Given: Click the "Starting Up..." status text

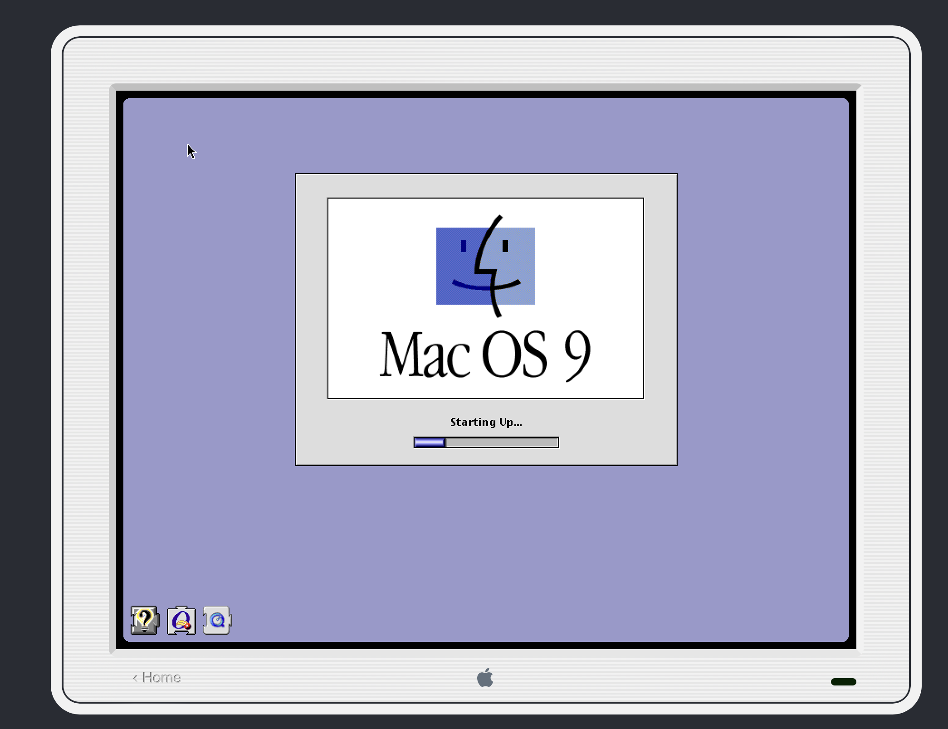Looking at the screenshot, I should [486, 423].
